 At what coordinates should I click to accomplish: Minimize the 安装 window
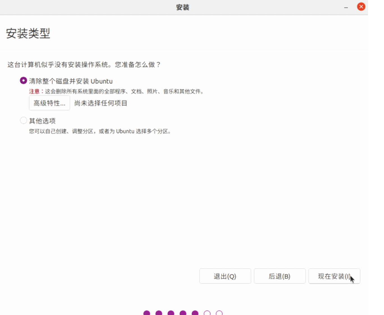point(346,8)
